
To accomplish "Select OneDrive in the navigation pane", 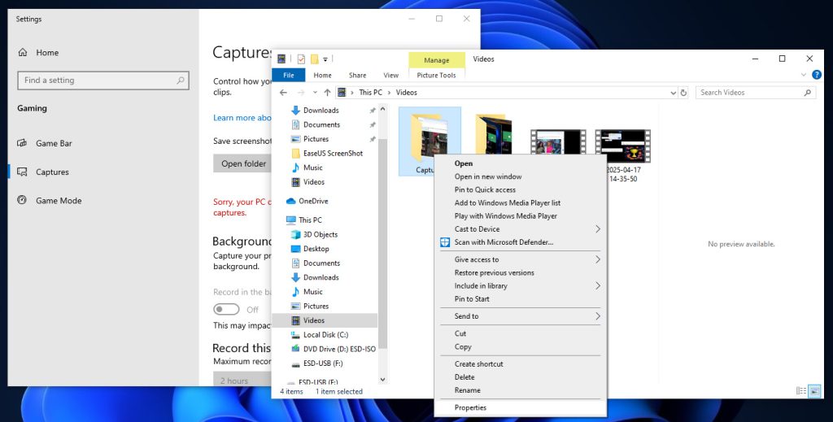I will click(307, 201).
